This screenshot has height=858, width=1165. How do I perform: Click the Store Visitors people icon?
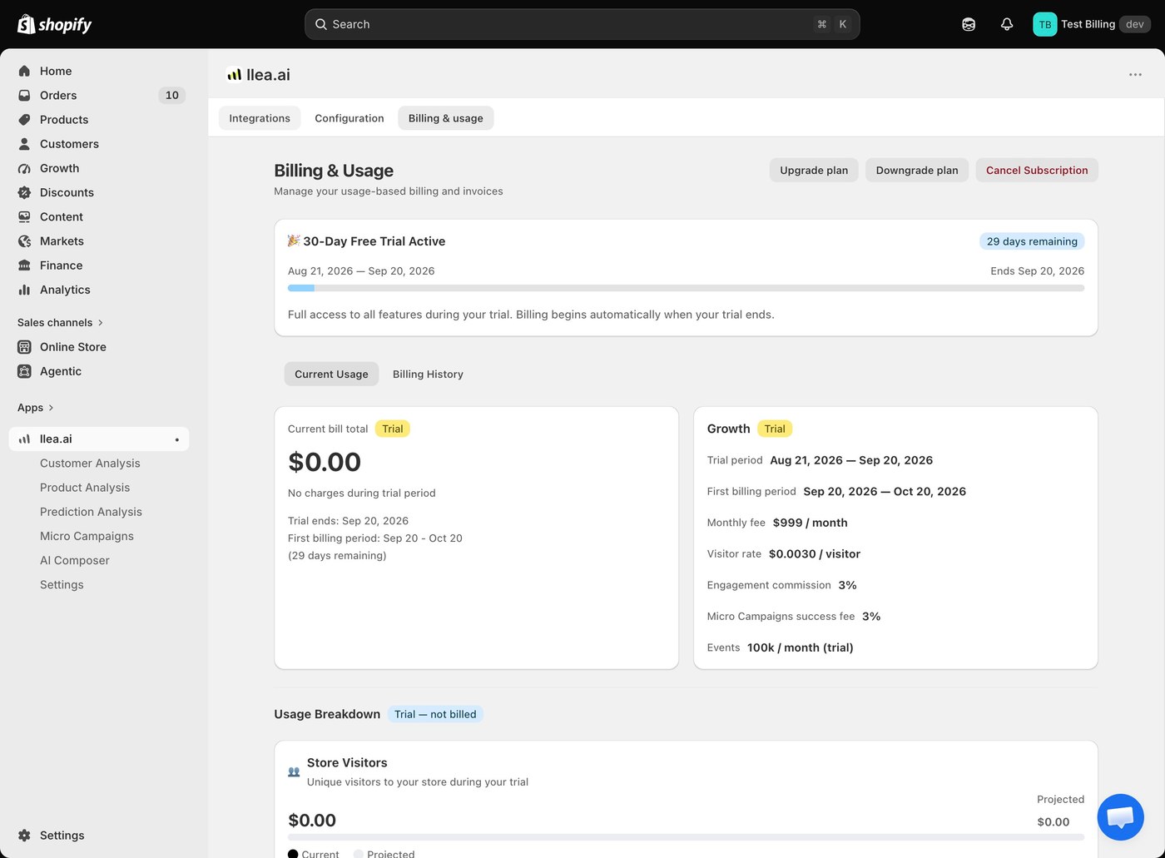[294, 771]
